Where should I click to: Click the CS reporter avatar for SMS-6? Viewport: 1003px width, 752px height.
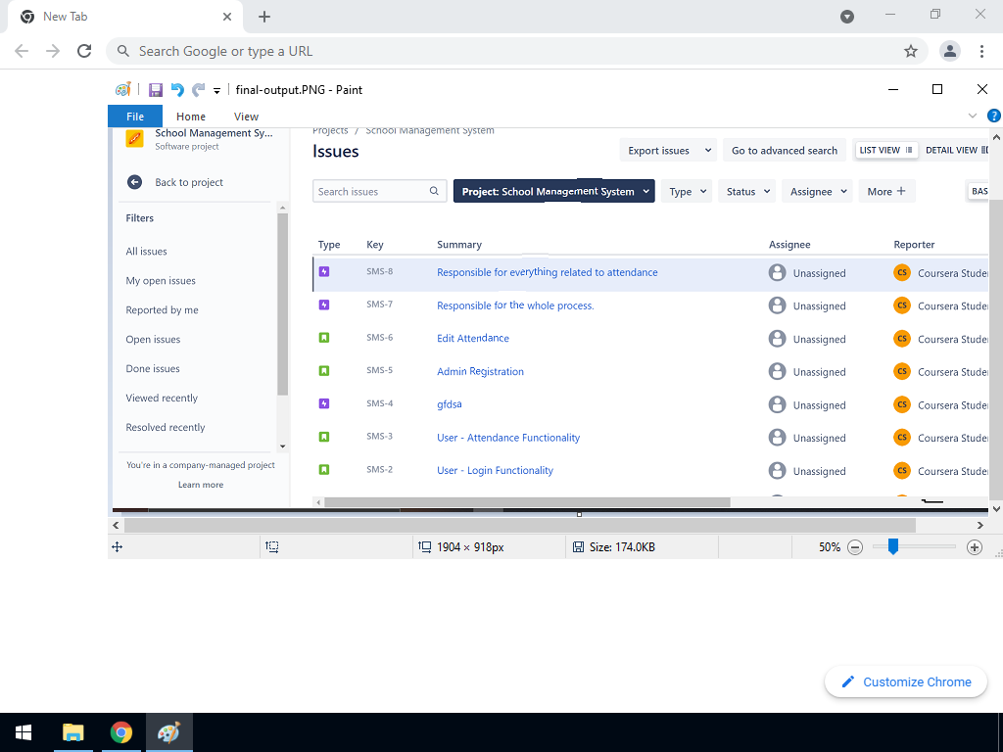902,338
